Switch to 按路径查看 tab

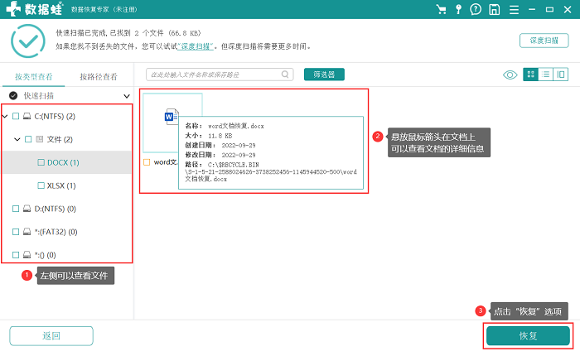[99, 76]
